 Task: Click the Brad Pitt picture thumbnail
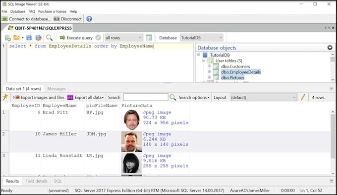[x=131, y=120]
